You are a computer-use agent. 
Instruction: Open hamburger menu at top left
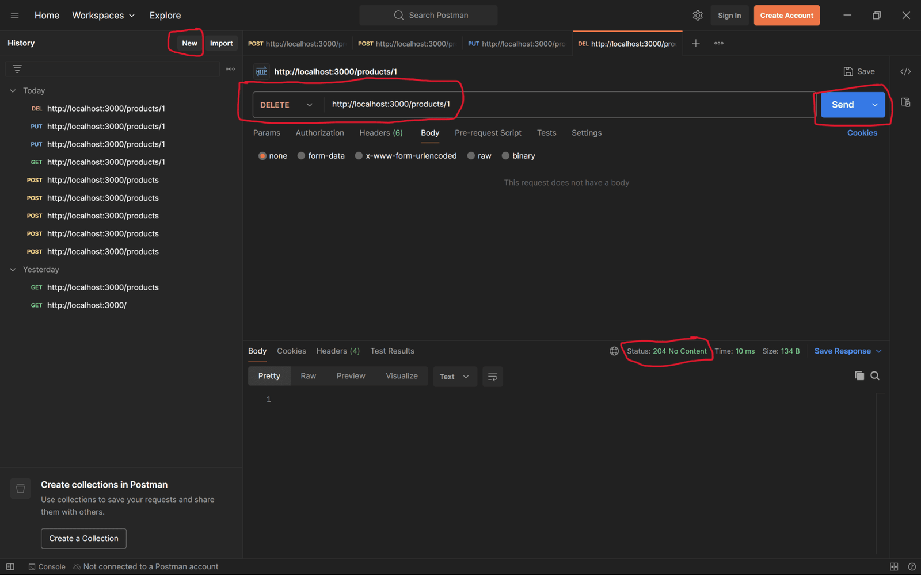pos(15,16)
